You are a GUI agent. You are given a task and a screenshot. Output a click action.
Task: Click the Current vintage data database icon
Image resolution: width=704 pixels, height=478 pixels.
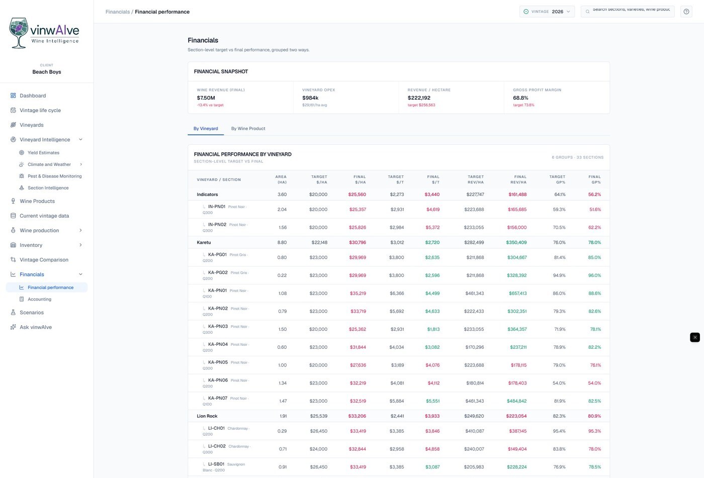tap(13, 216)
